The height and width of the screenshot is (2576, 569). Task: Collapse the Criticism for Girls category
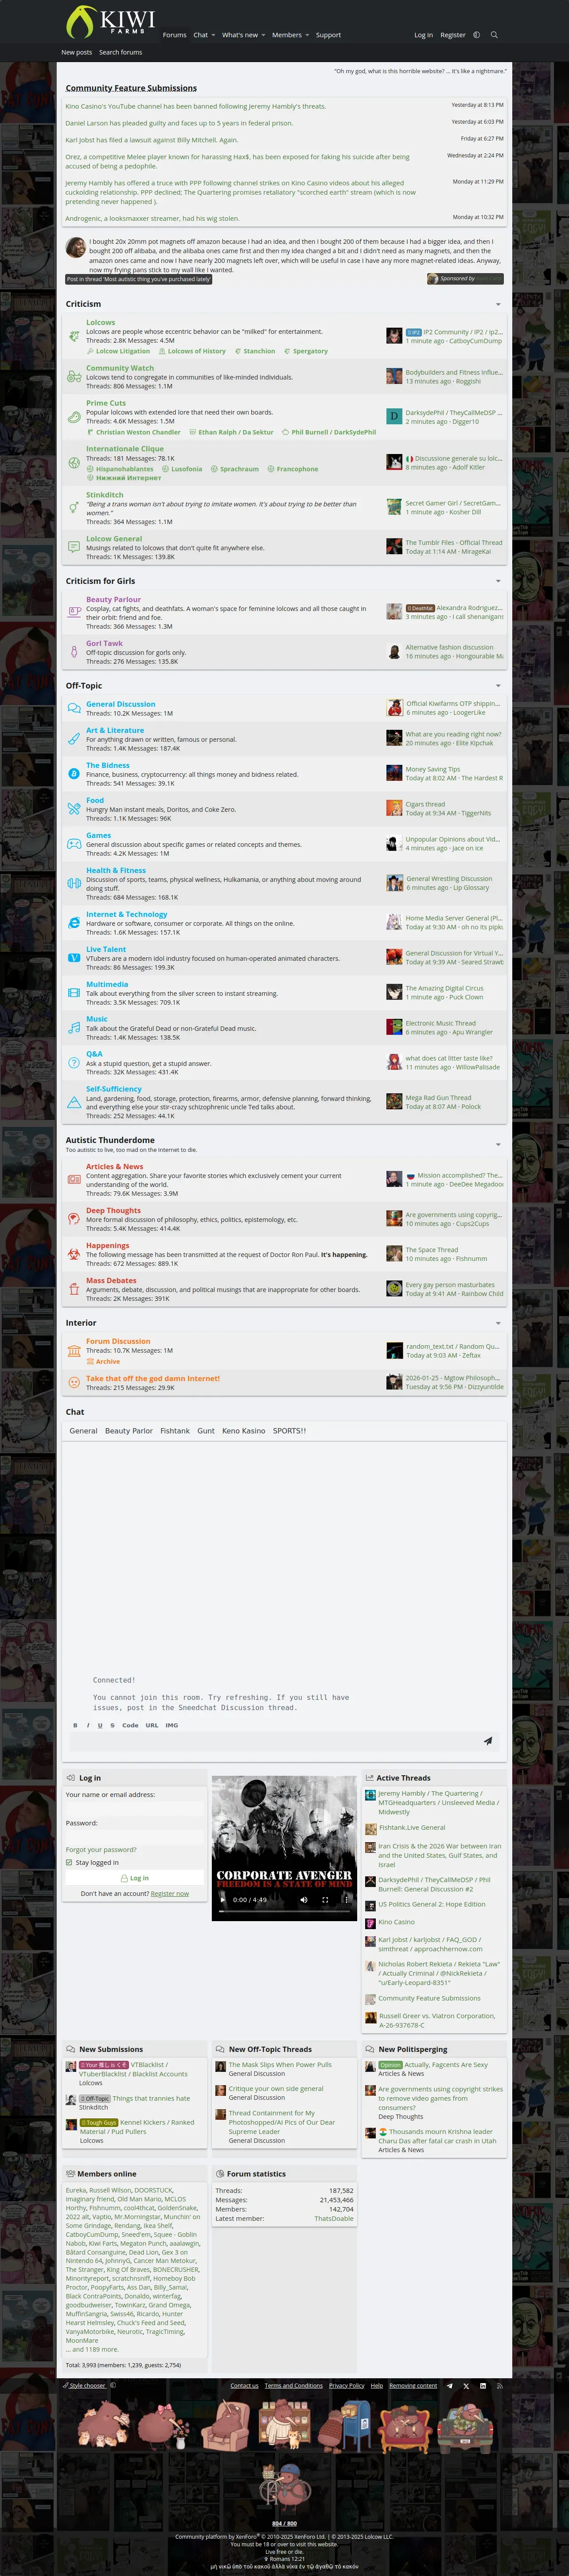[498, 581]
